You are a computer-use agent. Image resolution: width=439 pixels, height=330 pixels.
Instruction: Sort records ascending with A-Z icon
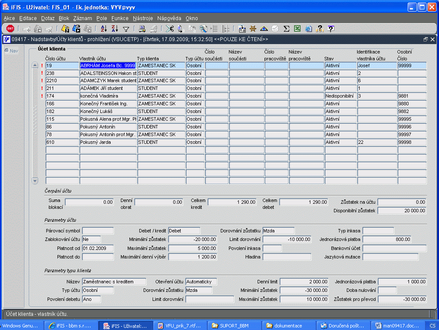coord(103,29)
